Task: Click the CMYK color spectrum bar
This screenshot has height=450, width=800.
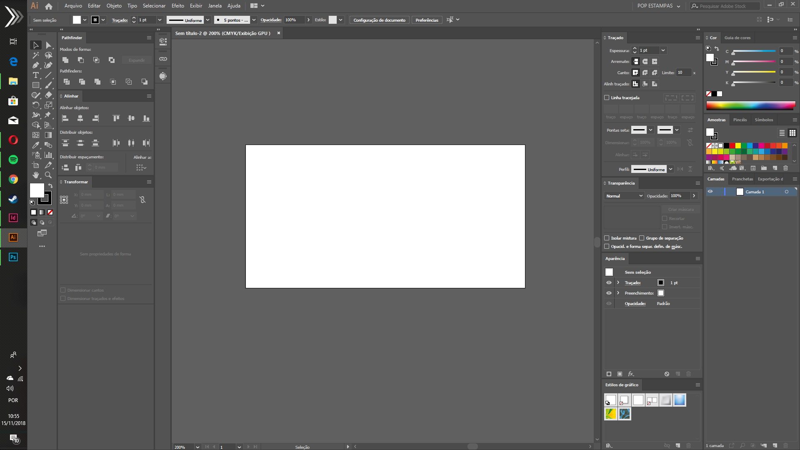Action: click(750, 105)
